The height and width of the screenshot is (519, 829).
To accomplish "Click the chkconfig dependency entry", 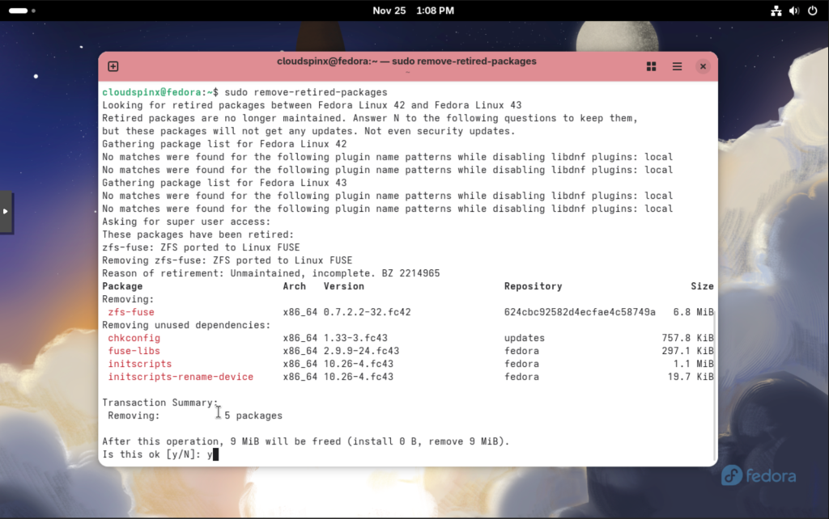I will tap(134, 337).
